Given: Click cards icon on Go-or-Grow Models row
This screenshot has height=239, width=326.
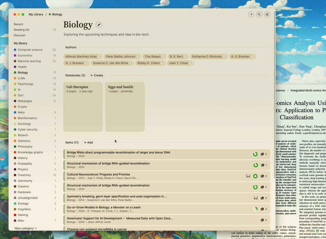Looking at the screenshot, I should [262, 209].
